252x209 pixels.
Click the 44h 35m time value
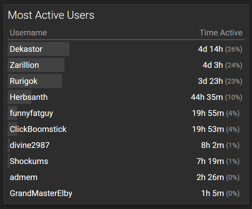207,97
